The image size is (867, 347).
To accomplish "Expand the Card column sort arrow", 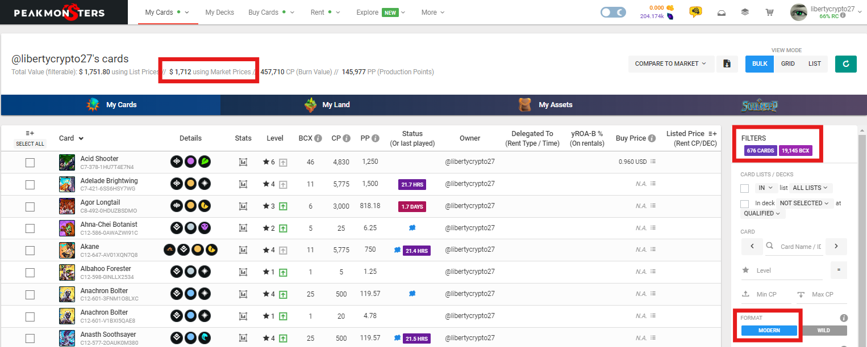I will 81,138.
